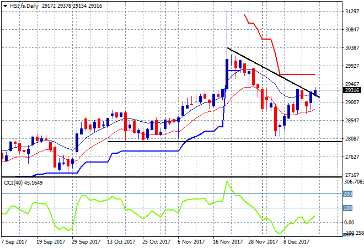Image resolution: width=364 pixels, height=248 pixels.
Task: Click the price level 30387
Action: (352, 48)
